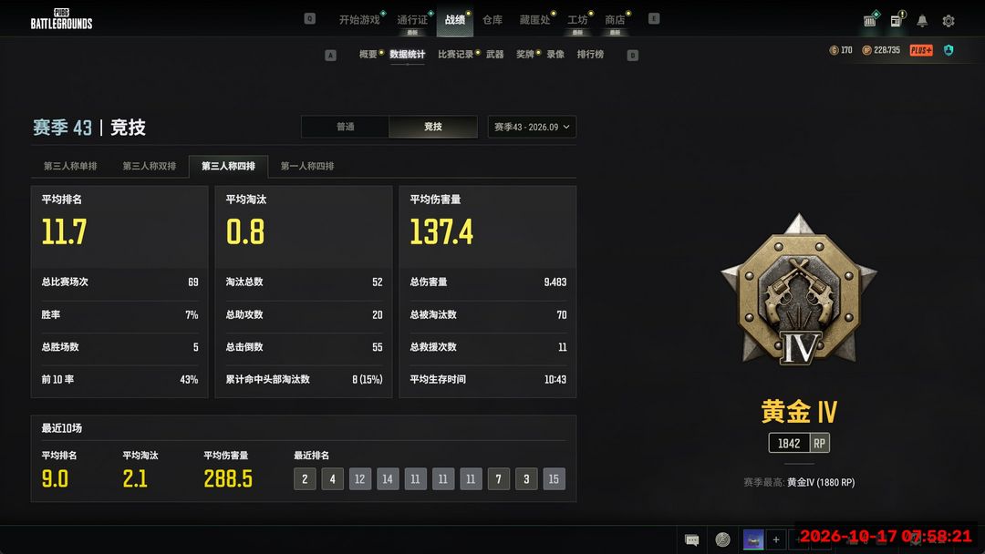Open the 商店 menu

pos(615,20)
